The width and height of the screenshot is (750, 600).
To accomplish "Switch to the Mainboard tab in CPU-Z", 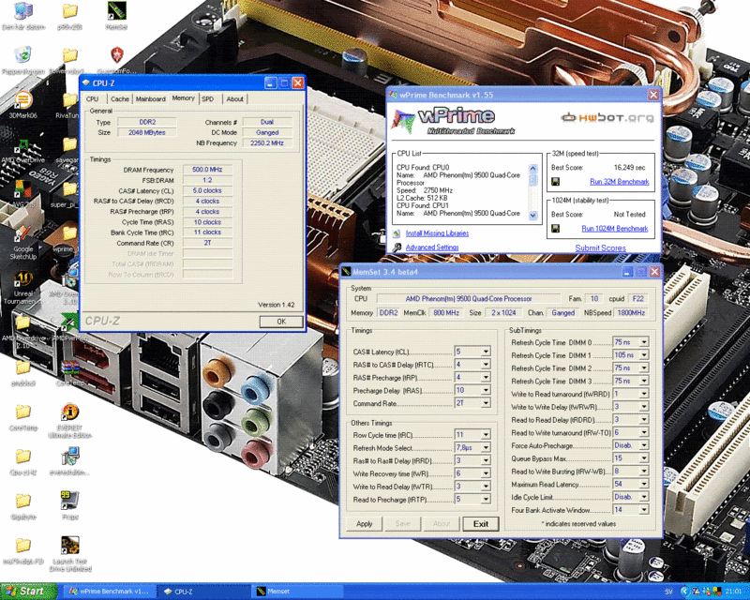I will (150, 99).
